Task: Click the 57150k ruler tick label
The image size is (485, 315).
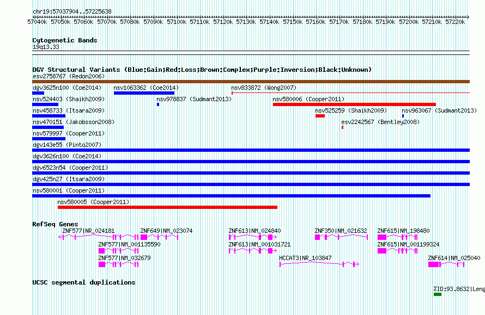Action: click(x=293, y=22)
